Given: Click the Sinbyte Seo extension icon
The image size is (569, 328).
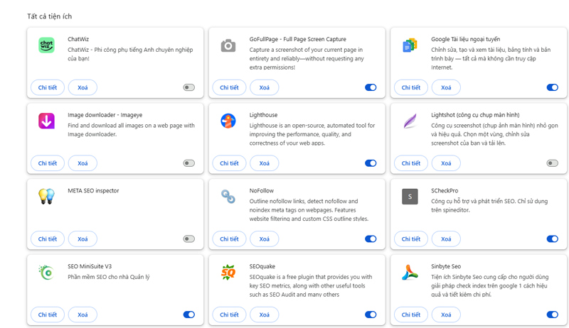Looking at the screenshot, I should point(410,272).
